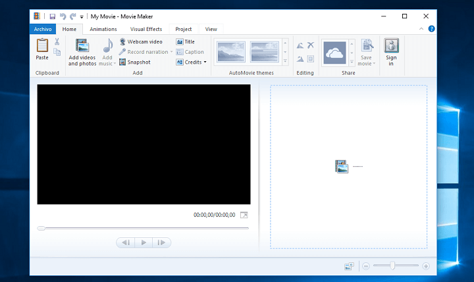474x282 pixels.
Task: Add a Title to the movie
Action: [185, 41]
